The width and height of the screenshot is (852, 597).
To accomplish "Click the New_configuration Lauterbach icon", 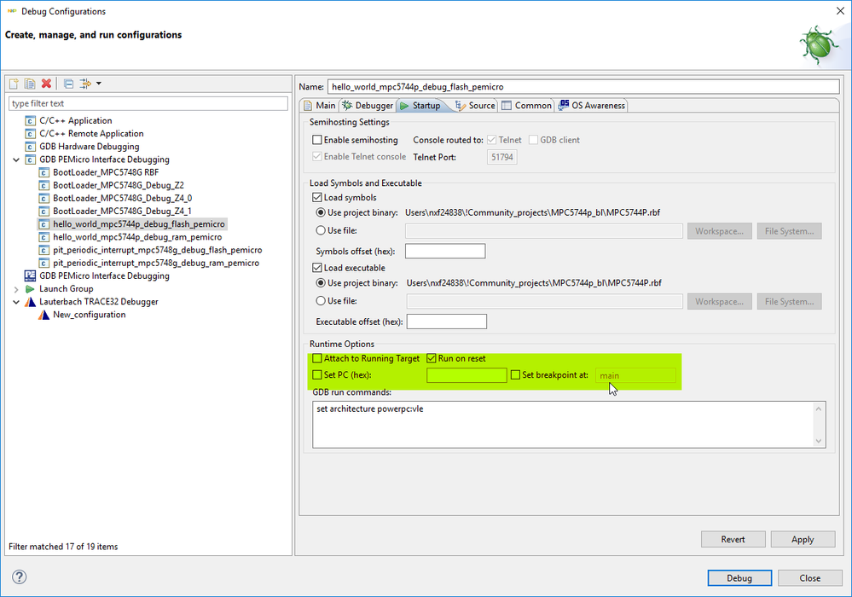I will pyautogui.click(x=43, y=315).
